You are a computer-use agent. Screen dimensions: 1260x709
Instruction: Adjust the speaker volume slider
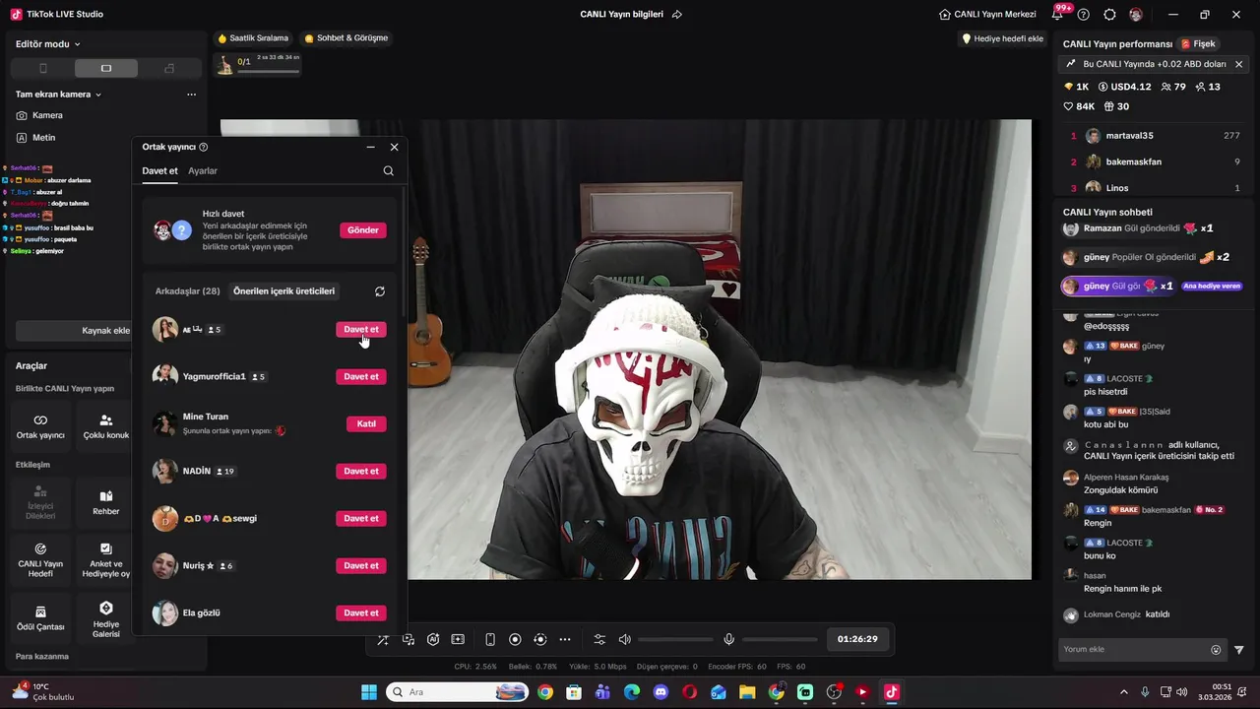point(674,639)
